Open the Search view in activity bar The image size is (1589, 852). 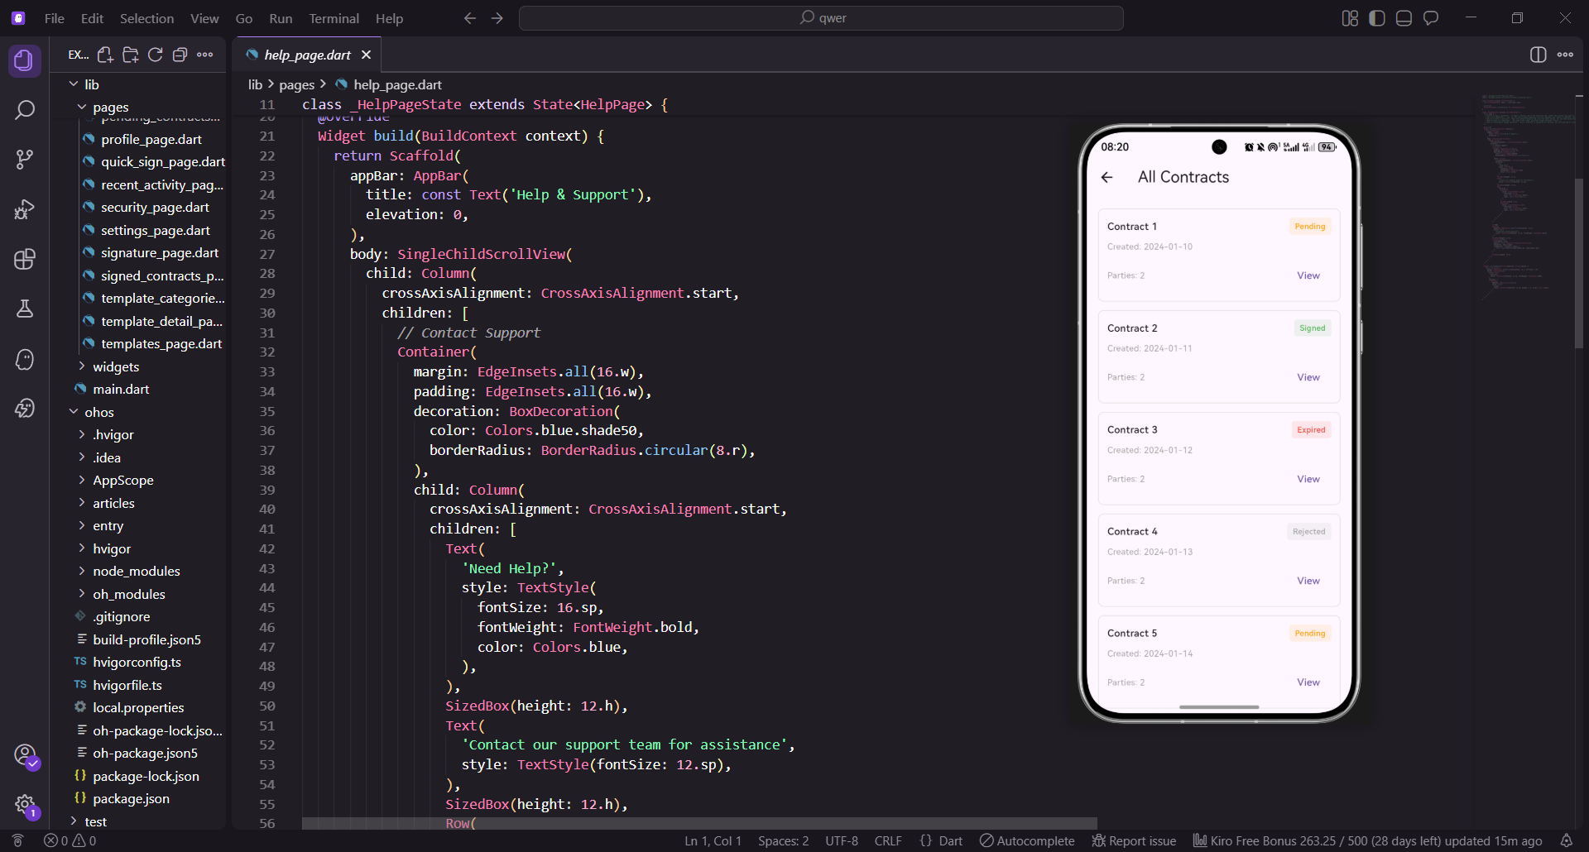[25, 109]
